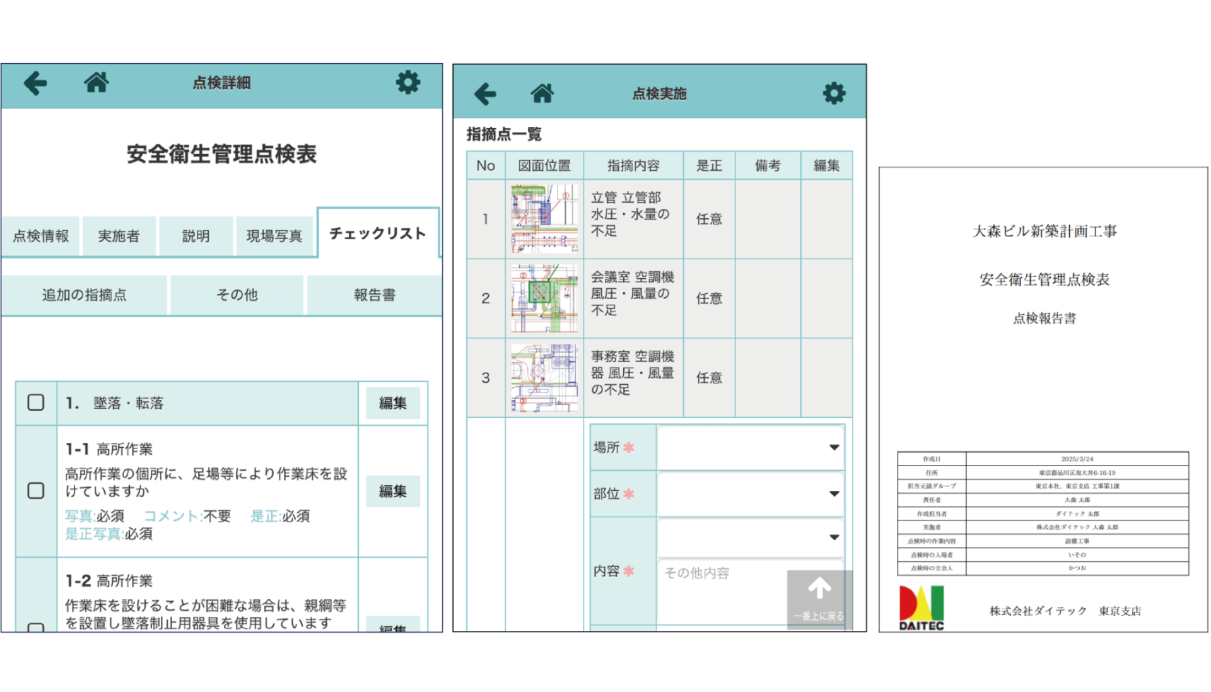
Task: Open drawing thumbnail for row 3
Action: pos(544,378)
